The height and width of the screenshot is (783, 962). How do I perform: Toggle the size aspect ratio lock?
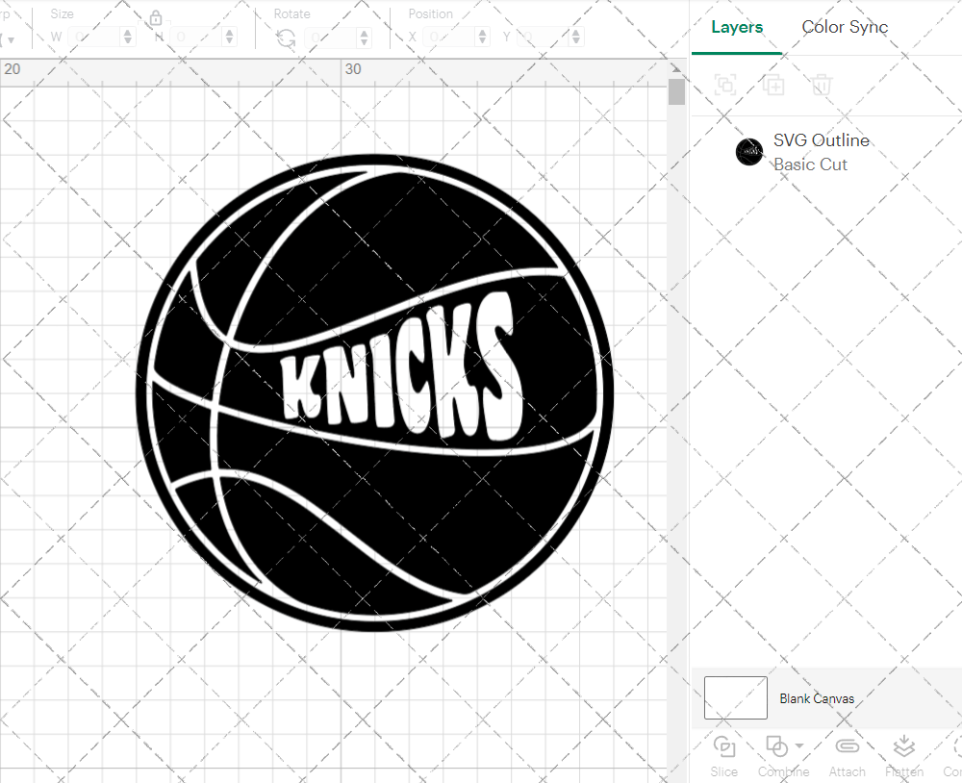[156, 17]
